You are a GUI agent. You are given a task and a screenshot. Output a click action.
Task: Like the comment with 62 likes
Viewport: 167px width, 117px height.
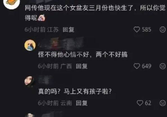point(140,103)
